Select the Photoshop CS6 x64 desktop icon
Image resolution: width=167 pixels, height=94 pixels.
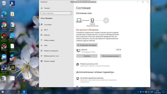tap(4, 69)
